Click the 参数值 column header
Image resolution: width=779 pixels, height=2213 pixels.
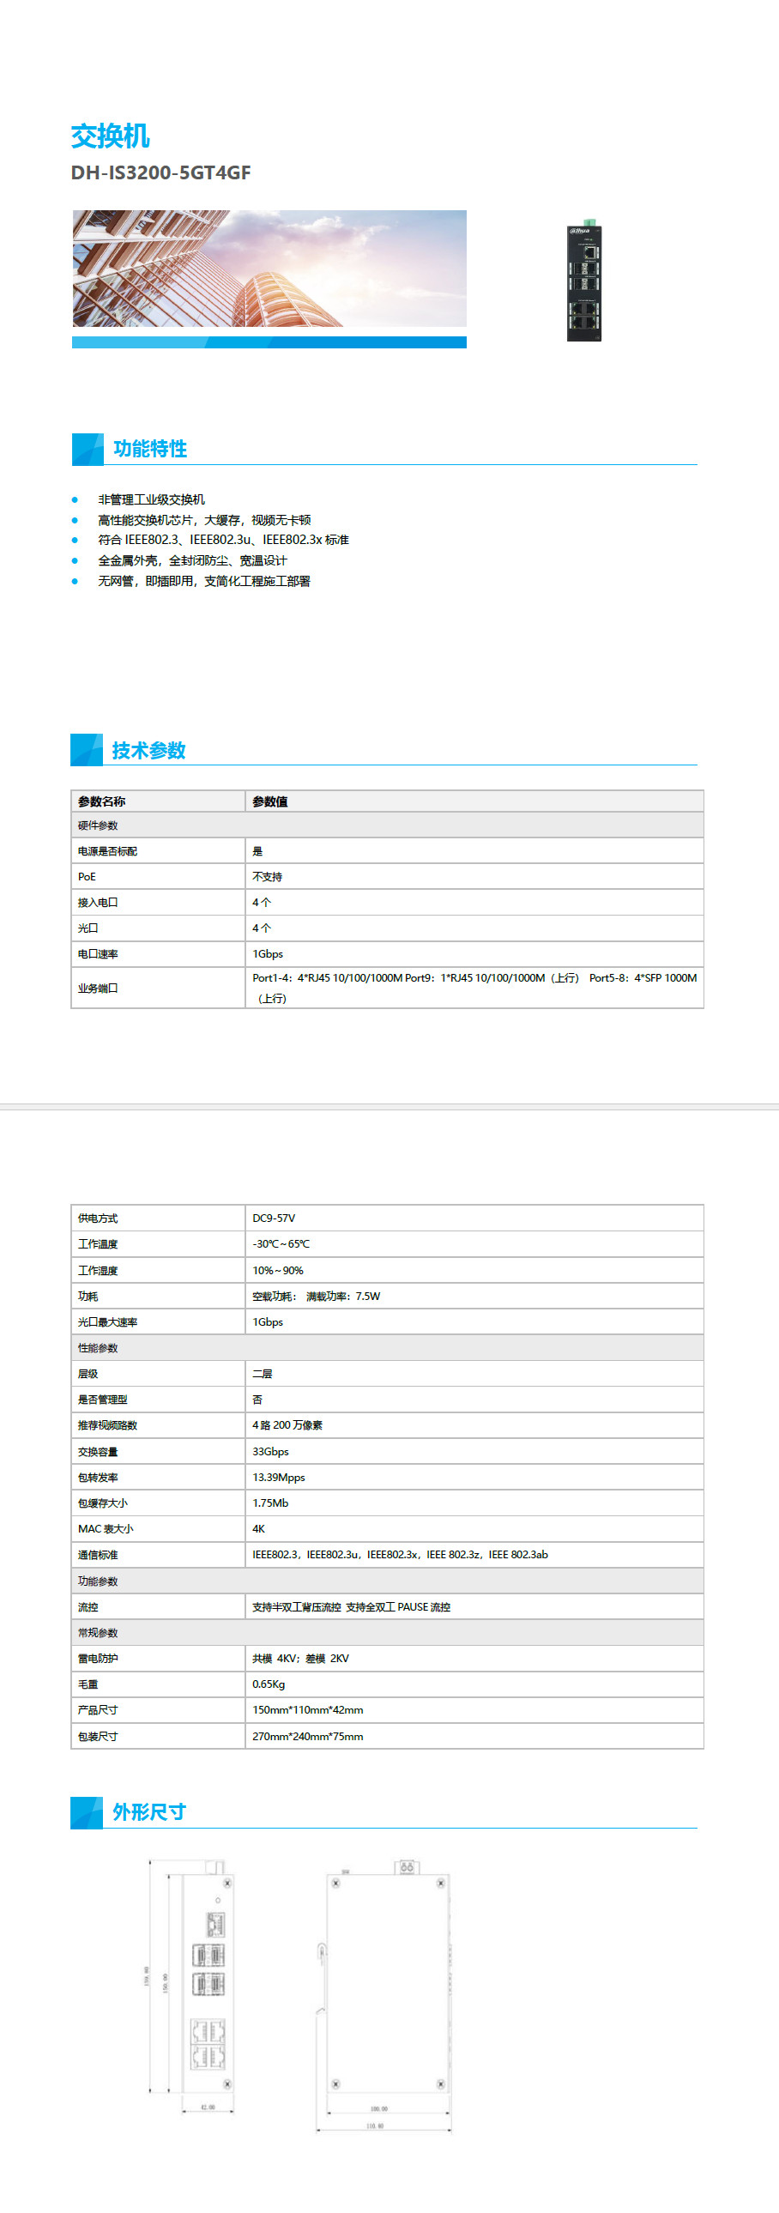click(x=269, y=801)
